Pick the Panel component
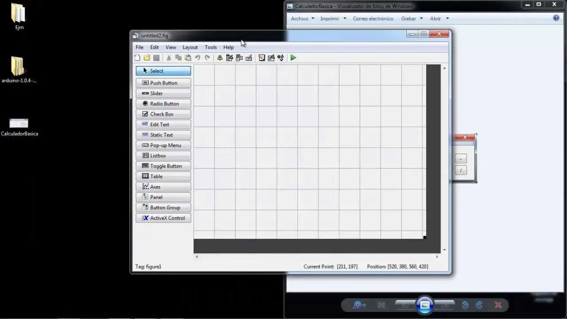Image resolution: width=567 pixels, height=319 pixels. [163, 197]
